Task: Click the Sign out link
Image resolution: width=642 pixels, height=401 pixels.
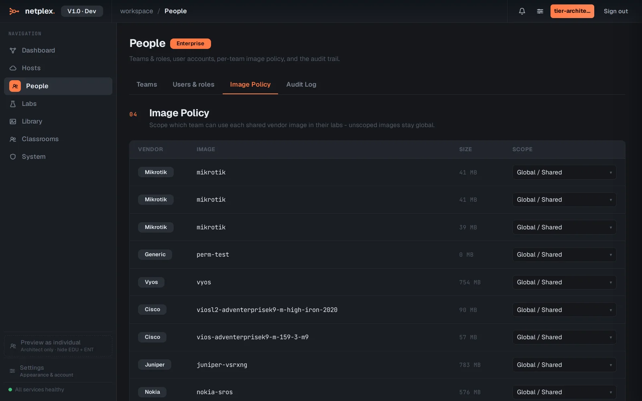Action: 616,11
